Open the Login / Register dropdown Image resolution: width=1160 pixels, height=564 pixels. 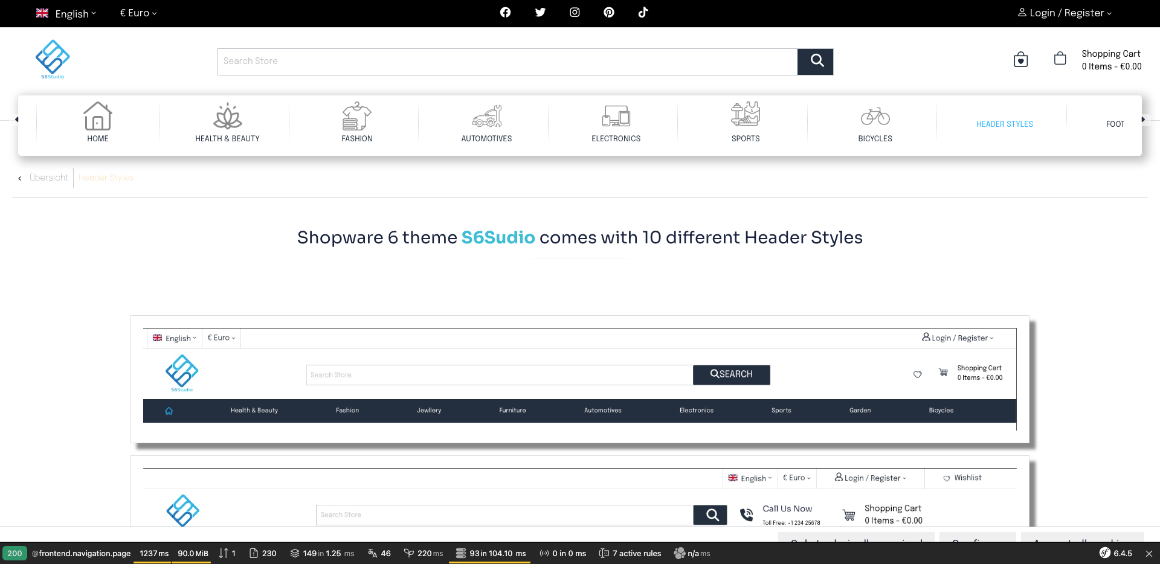point(1064,13)
